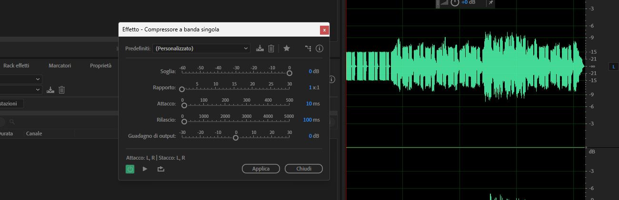Switch to the Proprietà tab
The image size is (619, 200).
pyautogui.click(x=100, y=66)
